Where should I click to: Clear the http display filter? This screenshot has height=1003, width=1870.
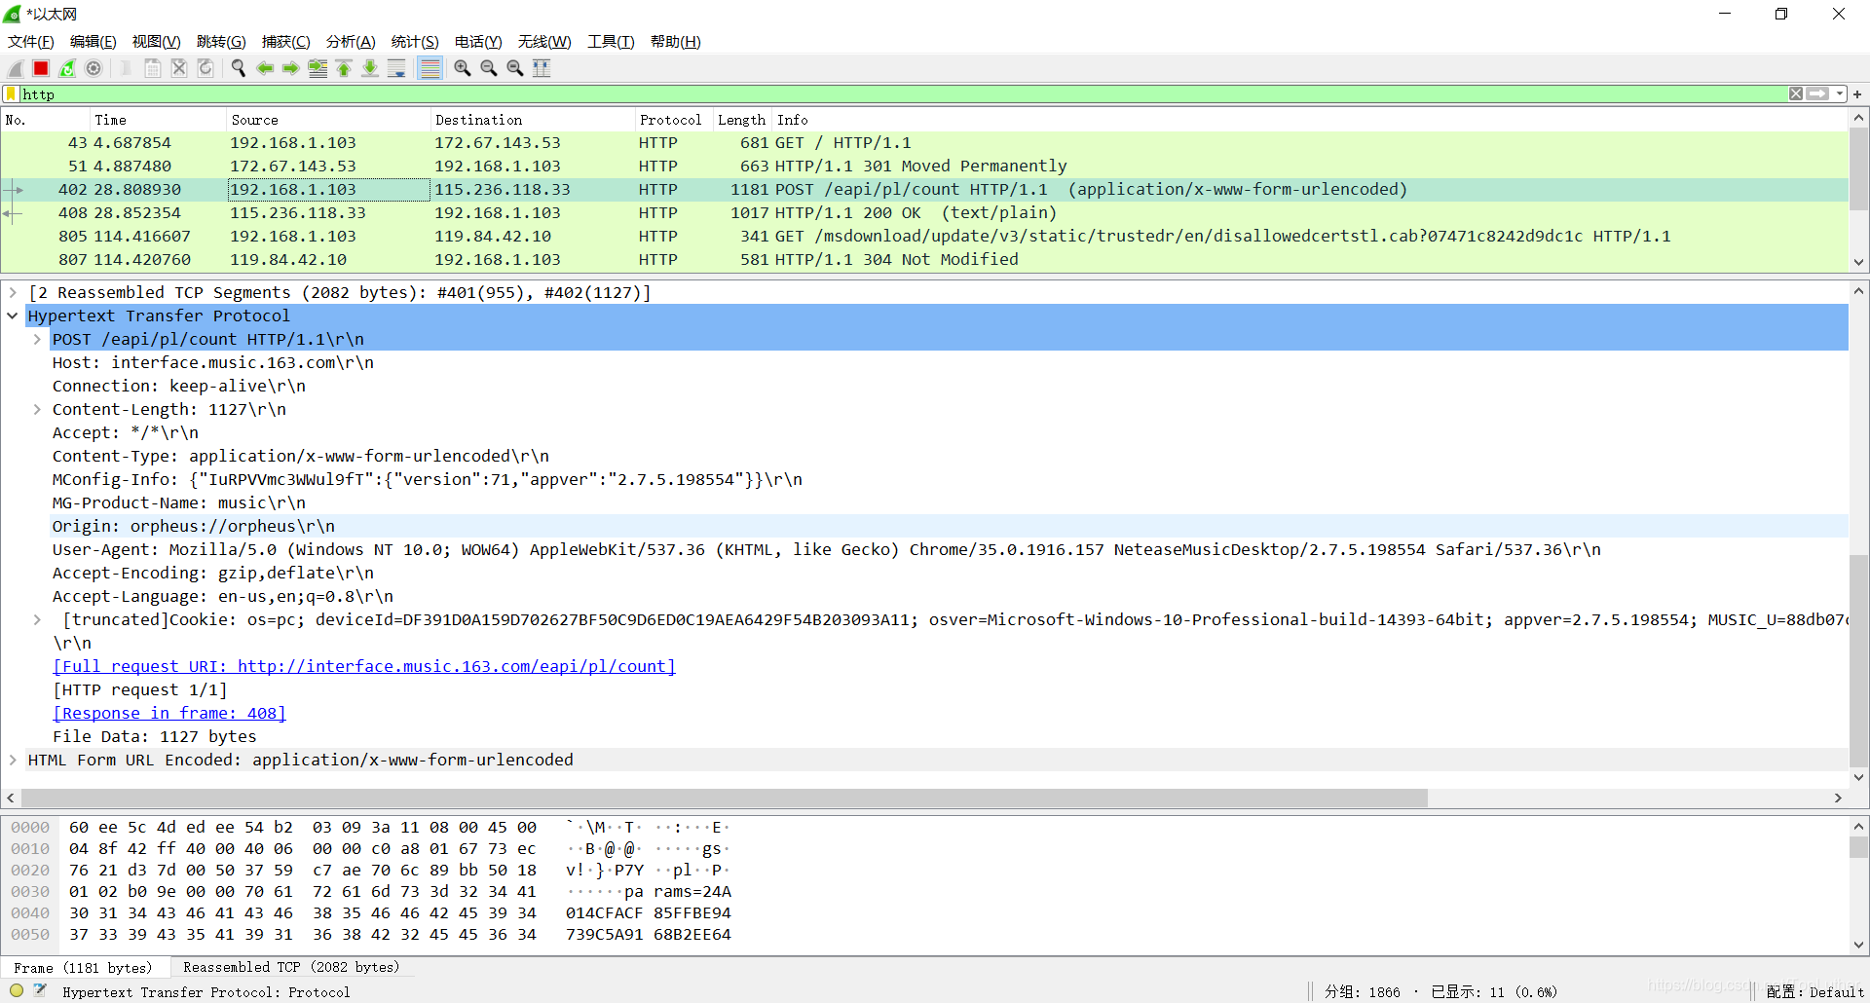(1796, 94)
